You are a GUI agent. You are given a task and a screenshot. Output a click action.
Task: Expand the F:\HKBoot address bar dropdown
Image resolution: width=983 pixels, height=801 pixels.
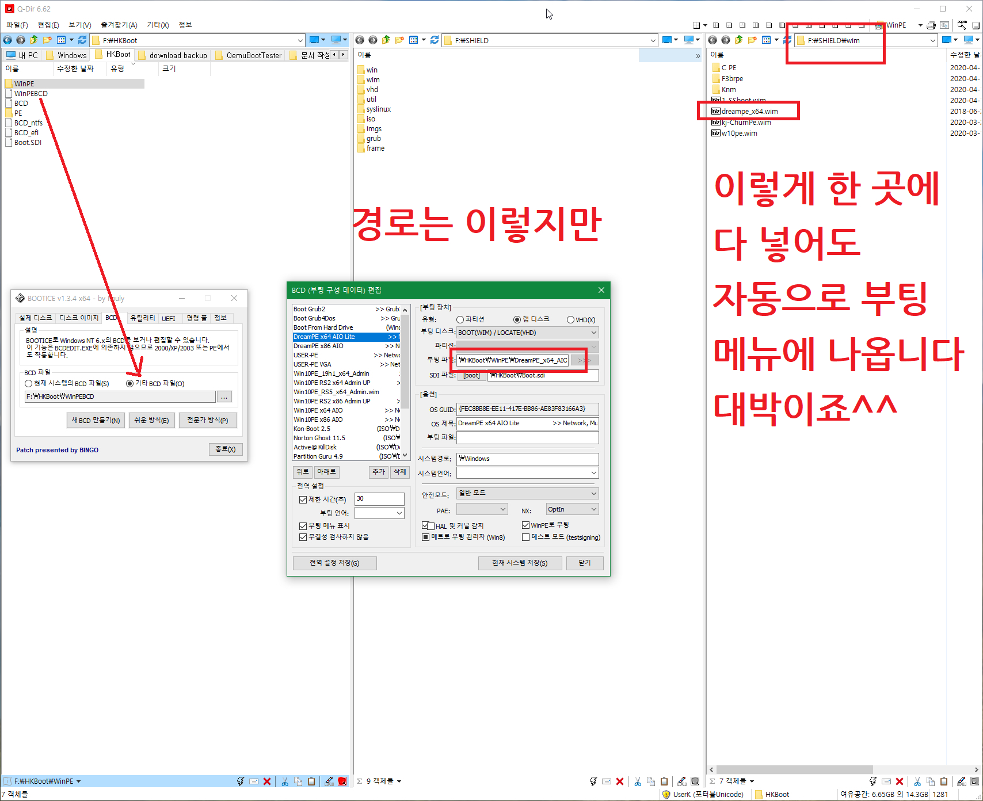(x=300, y=40)
